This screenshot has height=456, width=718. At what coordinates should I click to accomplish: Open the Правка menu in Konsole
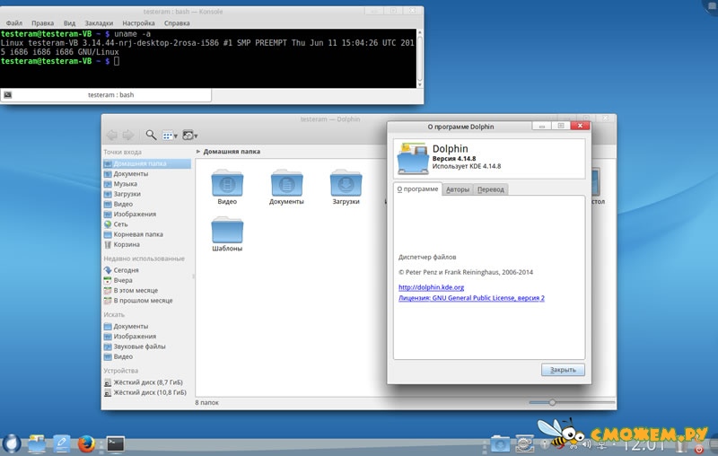42,23
